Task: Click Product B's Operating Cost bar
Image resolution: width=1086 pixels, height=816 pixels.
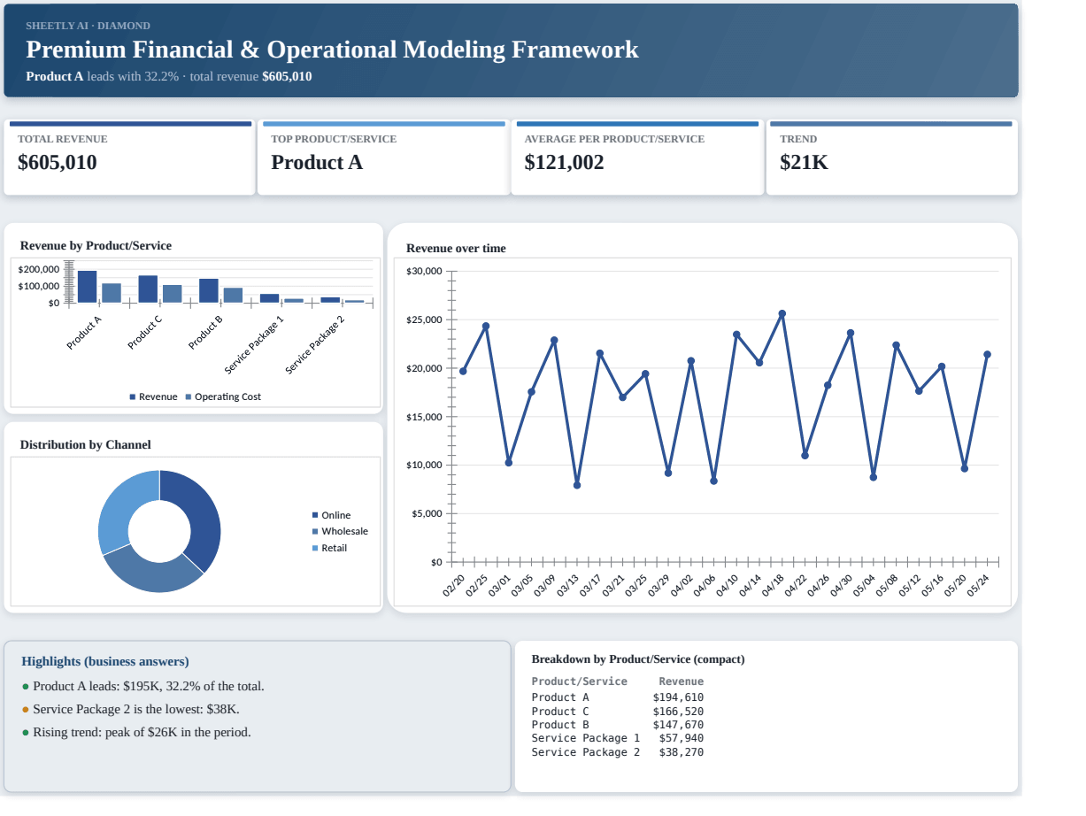Action: coord(233,296)
